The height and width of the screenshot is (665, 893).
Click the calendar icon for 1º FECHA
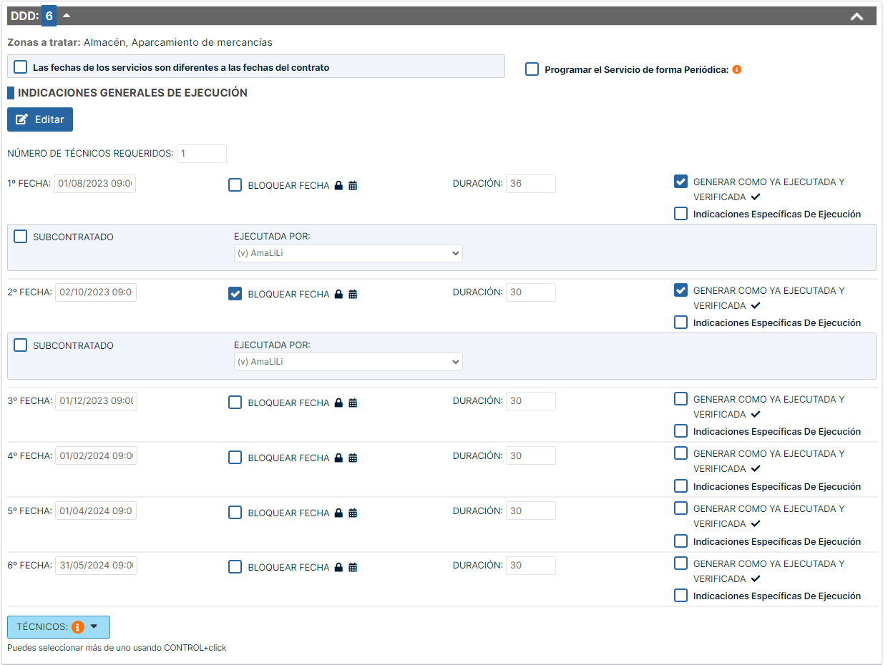(x=353, y=186)
